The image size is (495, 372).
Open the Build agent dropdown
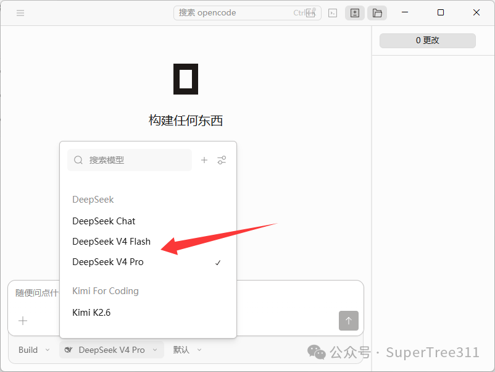[34, 350]
